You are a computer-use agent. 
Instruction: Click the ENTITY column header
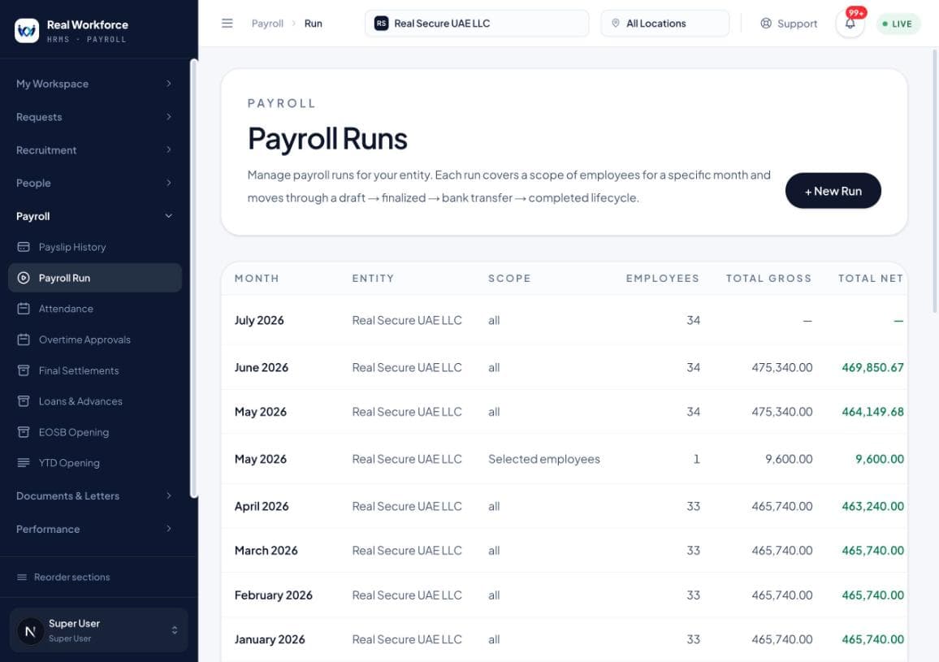[x=373, y=278]
